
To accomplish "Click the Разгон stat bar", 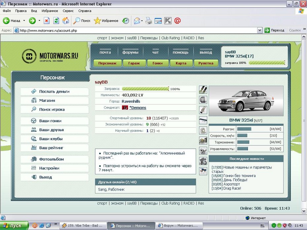I will [x=244, y=129].
